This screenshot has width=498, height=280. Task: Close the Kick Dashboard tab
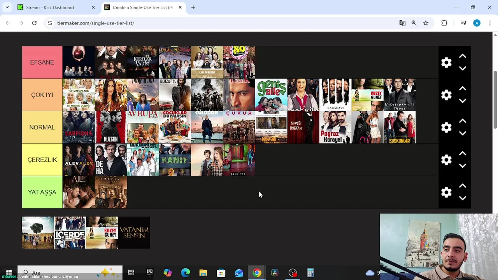(x=93, y=7)
